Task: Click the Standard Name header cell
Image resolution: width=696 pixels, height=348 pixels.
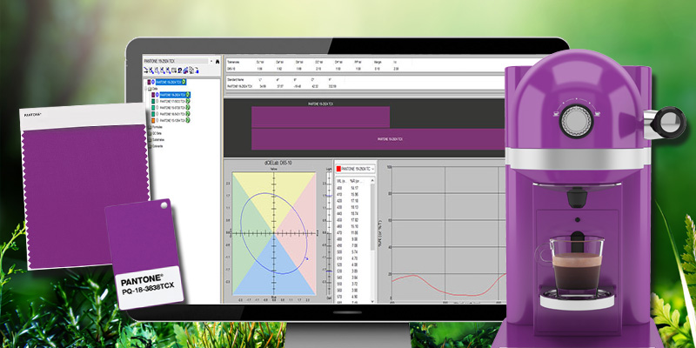Action: [235, 79]
